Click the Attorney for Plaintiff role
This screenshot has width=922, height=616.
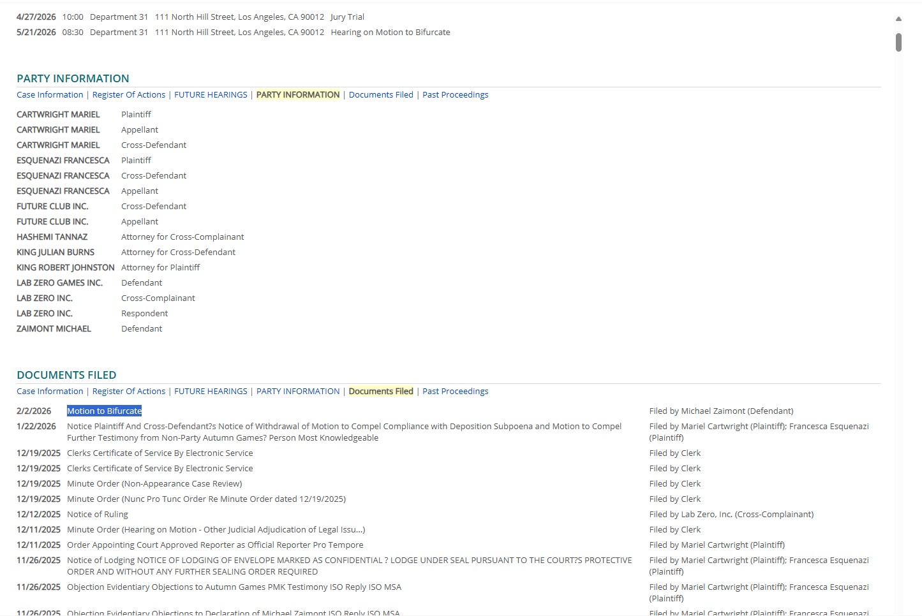pos(160,268)
